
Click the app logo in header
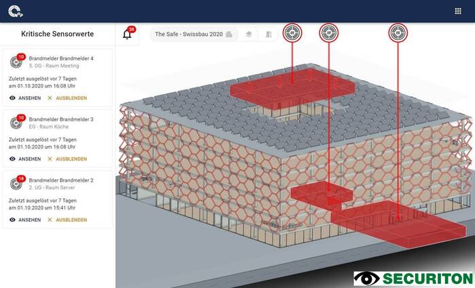15,11
